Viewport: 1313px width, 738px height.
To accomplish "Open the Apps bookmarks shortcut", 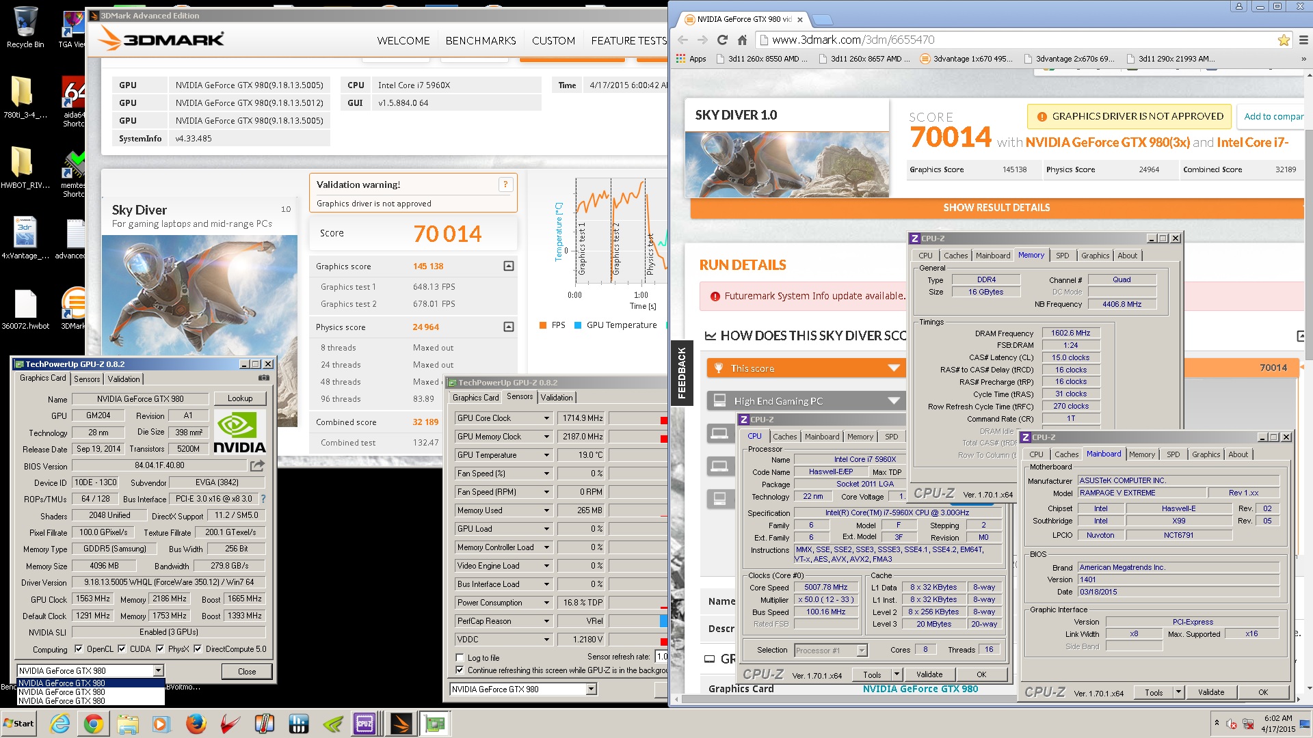I will click(x=691, y=59).
